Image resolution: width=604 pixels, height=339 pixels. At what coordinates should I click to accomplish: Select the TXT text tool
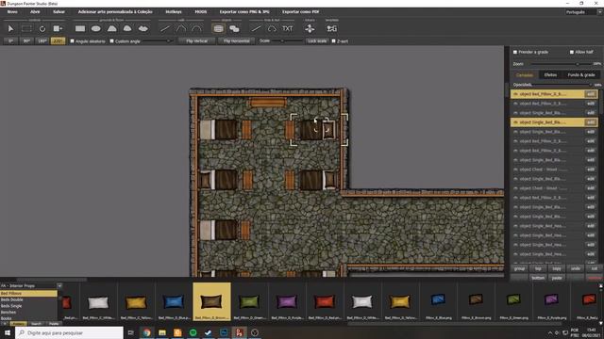(x=287, y=29)
